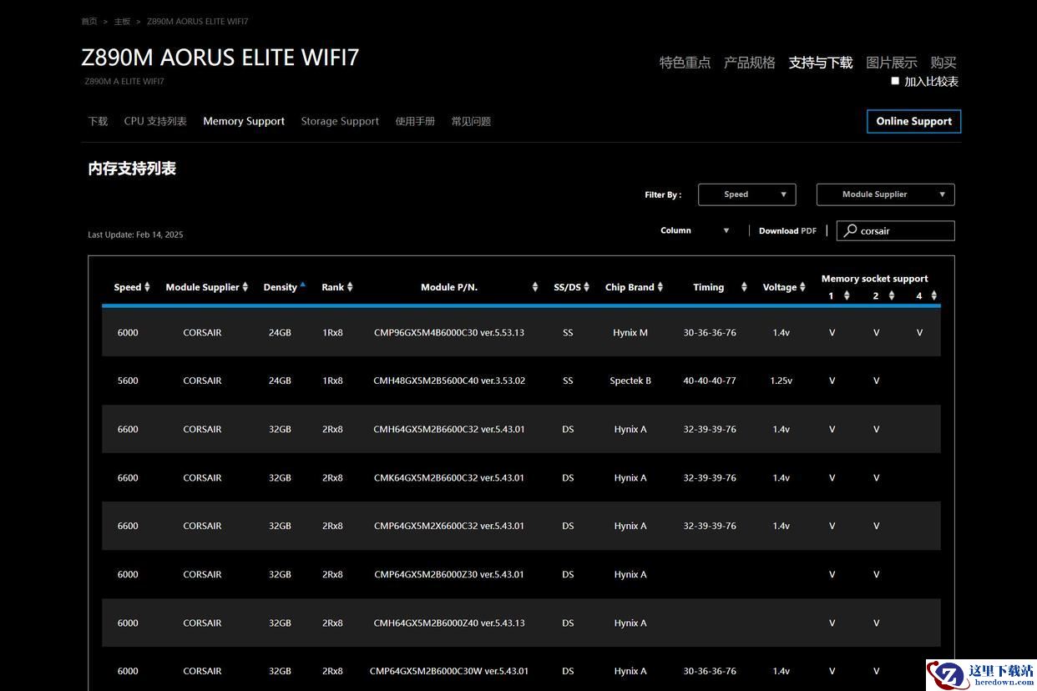The image size is (1037, 691).
Task: Click the 内存支持列表 heading
Action: (132, 168)
